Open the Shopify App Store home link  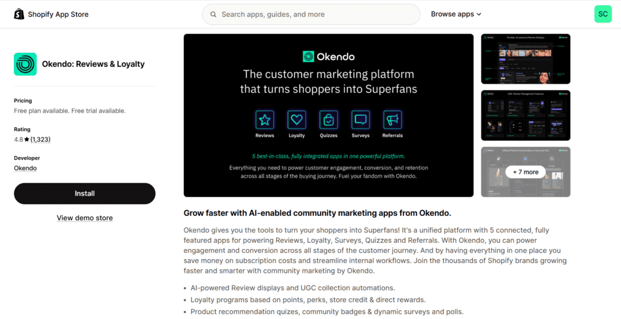pos(52,15)
